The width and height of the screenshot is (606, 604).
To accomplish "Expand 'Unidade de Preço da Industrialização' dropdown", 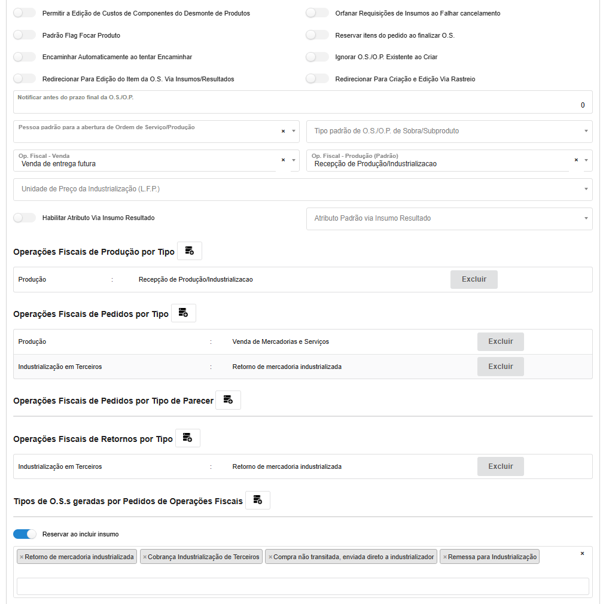I will pos(303,189).
